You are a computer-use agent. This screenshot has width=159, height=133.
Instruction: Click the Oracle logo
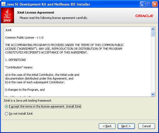tap(144, 16)
